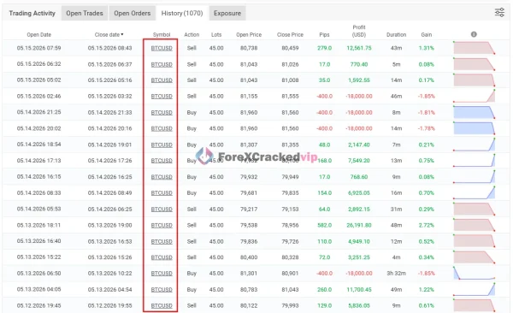513x313 pixels.
Task: Toggle sort arrow beside Close date
Action: pos(122,34)
